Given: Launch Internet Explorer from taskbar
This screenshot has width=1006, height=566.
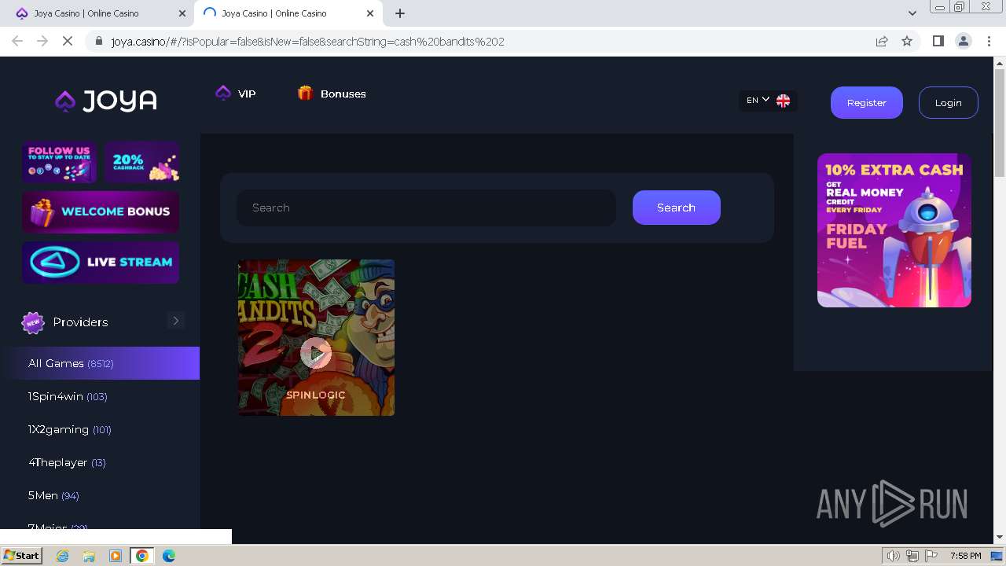Looking at the screenshot, I should (63, 556).
